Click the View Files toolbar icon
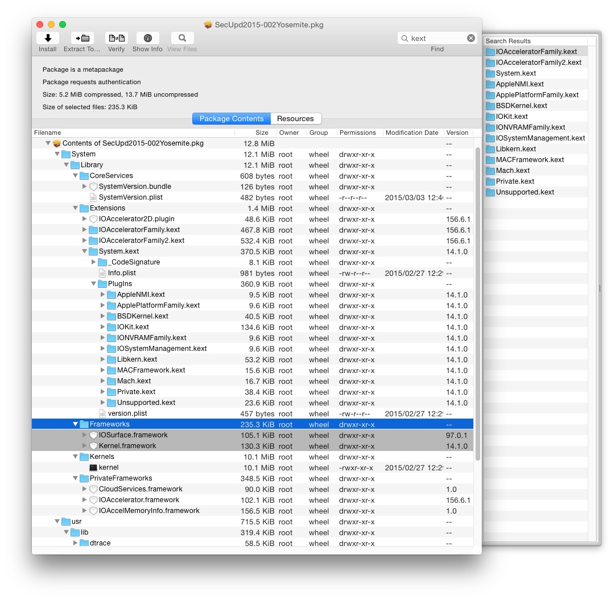This screenshot has height=600, width=611. tap(182, 38)
